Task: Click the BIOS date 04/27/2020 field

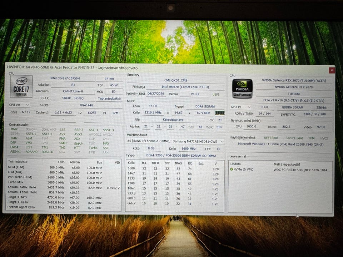Action: point(156,94)
